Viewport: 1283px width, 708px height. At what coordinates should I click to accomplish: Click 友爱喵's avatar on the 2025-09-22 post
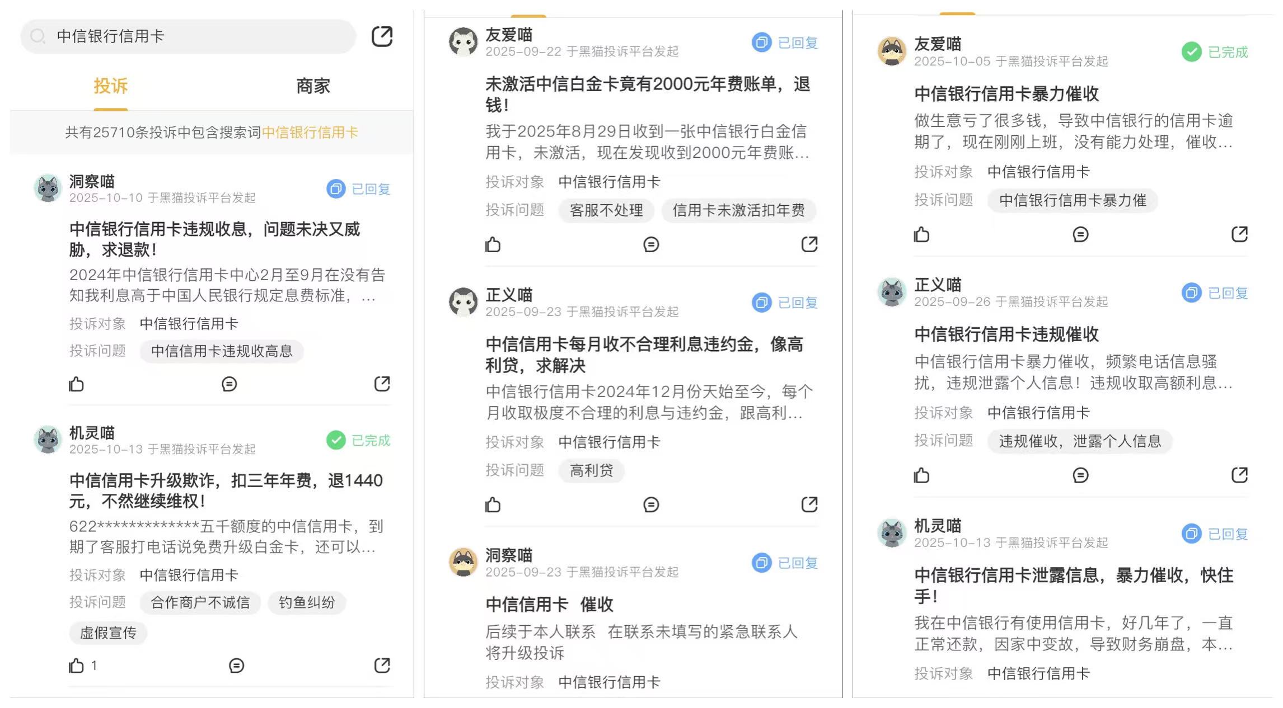pos(463,42)
